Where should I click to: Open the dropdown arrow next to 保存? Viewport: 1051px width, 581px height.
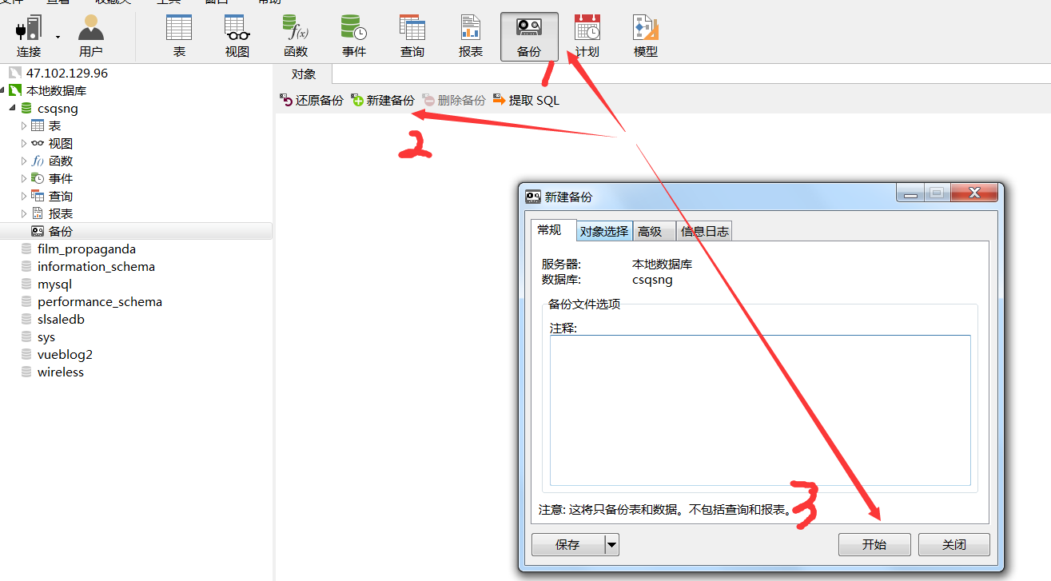click(611, 545)
